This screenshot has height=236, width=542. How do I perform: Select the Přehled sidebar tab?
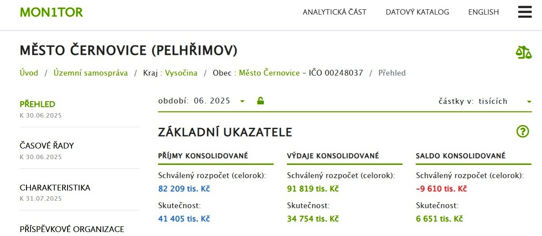(x=38, y=104)
